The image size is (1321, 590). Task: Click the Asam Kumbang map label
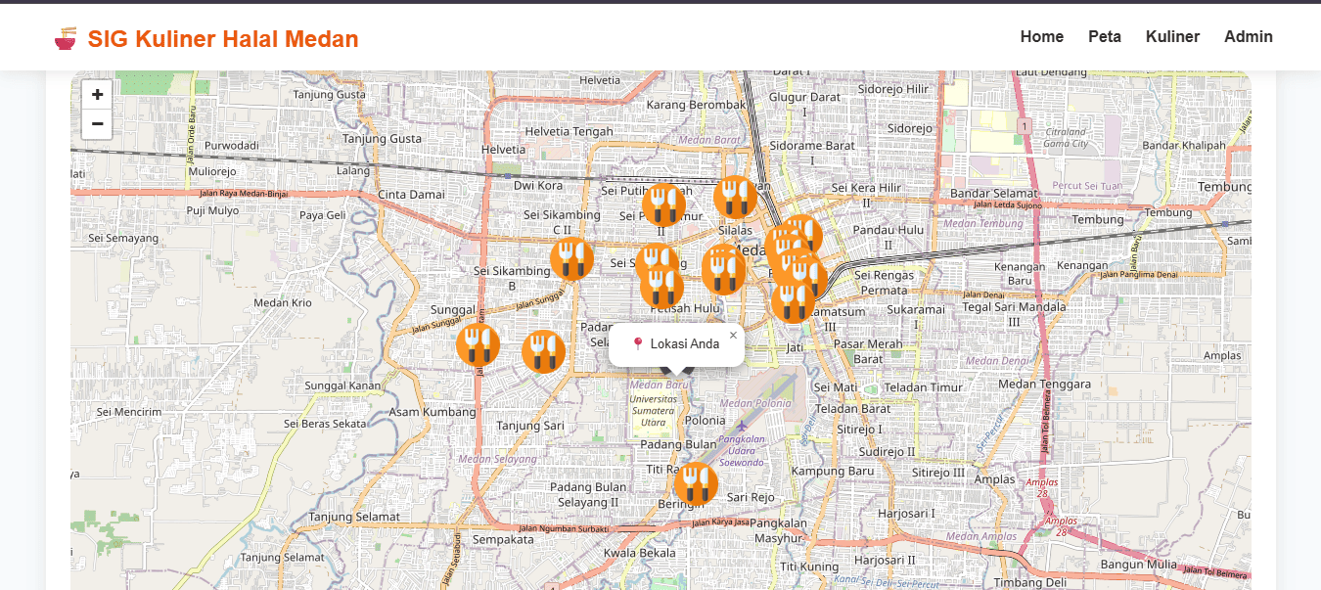(x=433, y=412)
